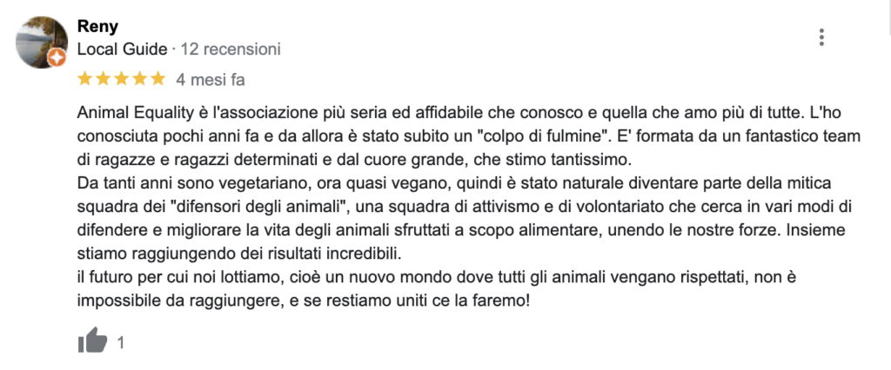The height and width of the screenshot is (370, 891).
Task: Click the orange Local Guide badge on avatar
Action: tap(57, 57)
